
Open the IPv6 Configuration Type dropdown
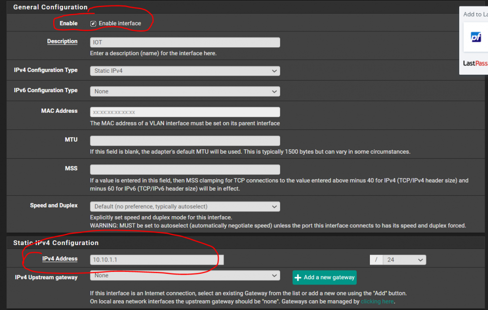(x=185, y=91)
